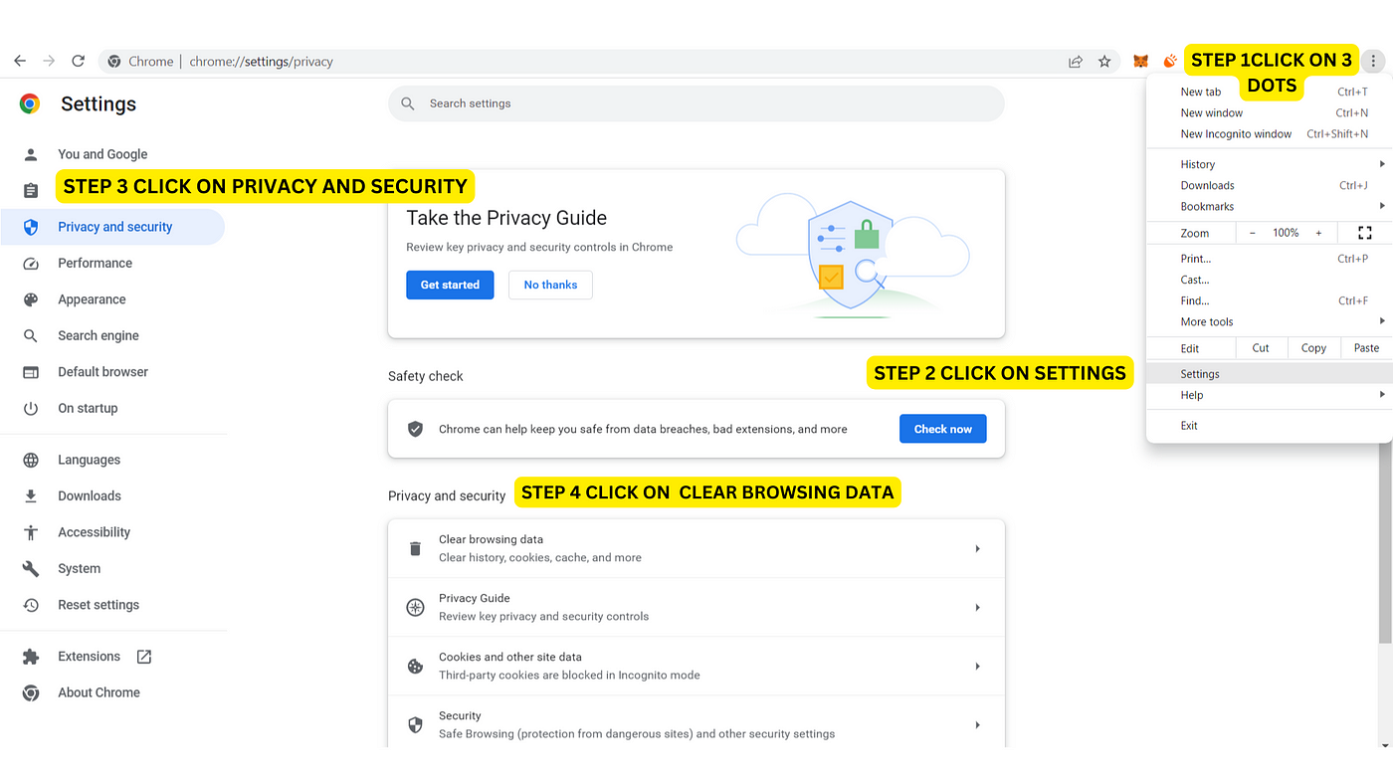Click the cookie icon for Cookies and site data
The width and height of the screenshot is (1393, 784).
tap(416, 667)
